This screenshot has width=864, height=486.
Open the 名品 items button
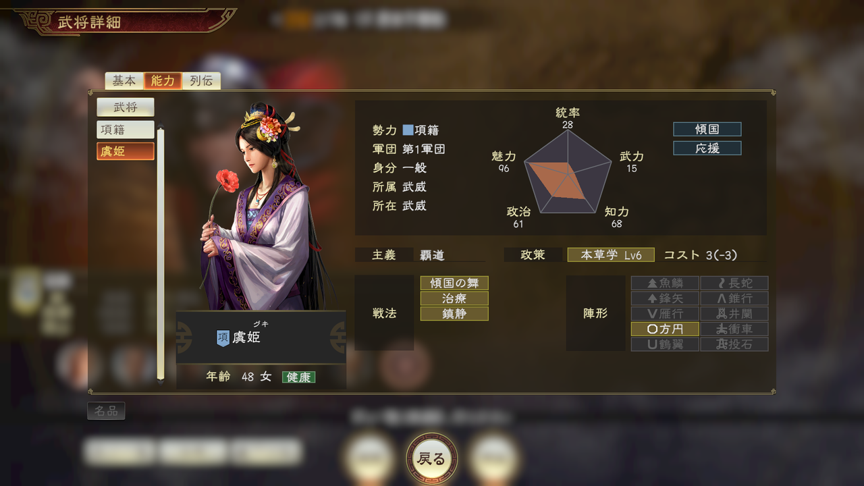(106, 410)
